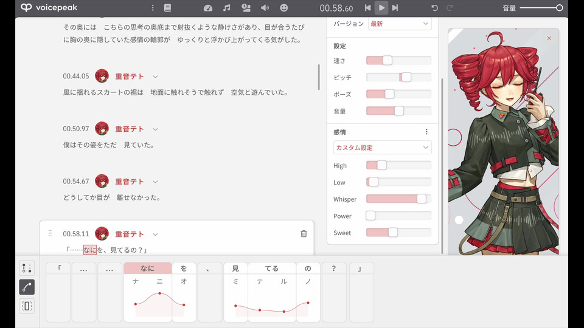Skip to the previous block

click(367, 8)
